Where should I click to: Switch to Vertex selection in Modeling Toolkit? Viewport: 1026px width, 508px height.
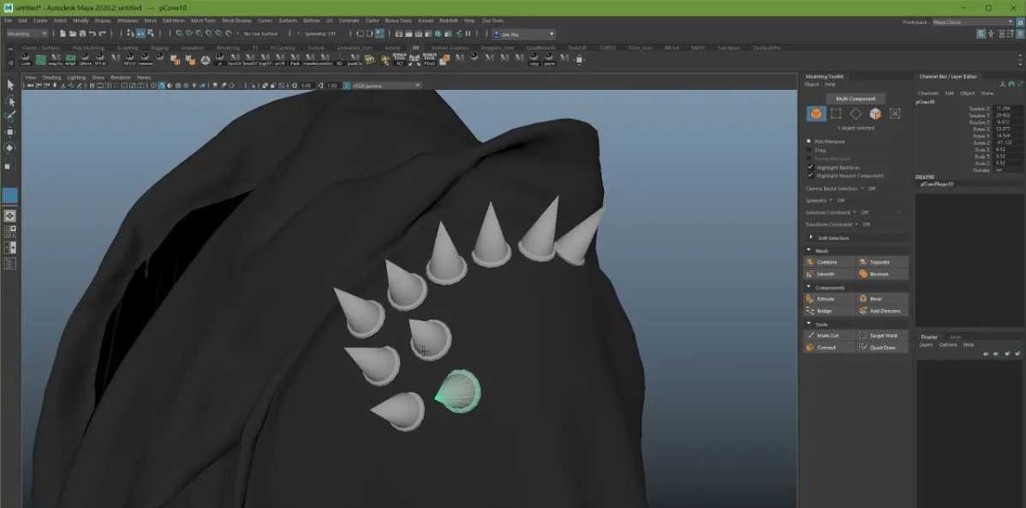coord(836,114)
